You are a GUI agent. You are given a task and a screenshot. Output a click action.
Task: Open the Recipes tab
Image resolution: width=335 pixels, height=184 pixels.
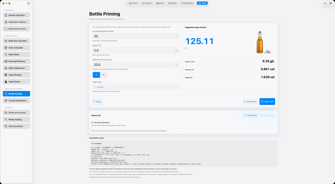(147, 3)
